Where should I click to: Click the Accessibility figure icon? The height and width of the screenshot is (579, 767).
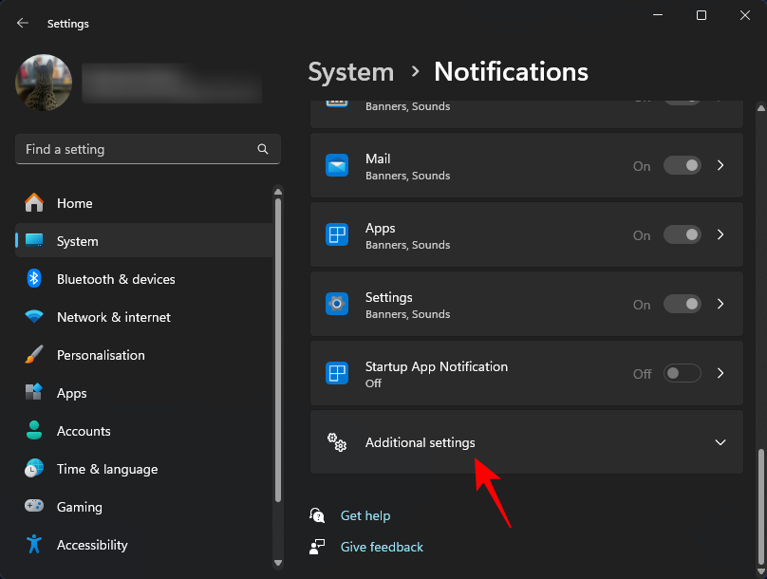coord(34,544)
